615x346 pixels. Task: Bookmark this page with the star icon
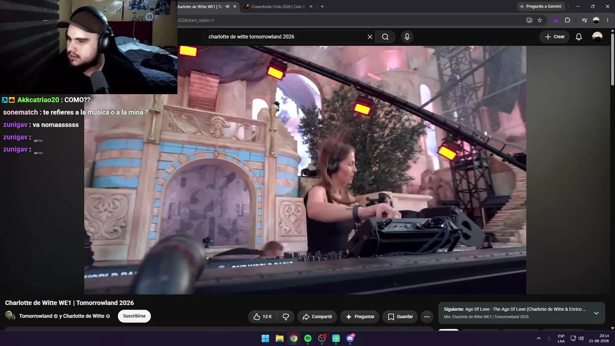pos(540,20)
